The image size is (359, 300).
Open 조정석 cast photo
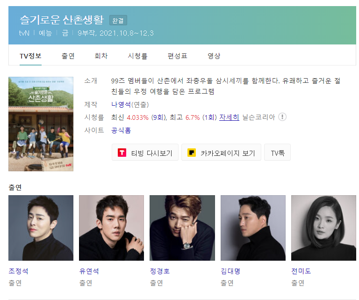[41, 228]
